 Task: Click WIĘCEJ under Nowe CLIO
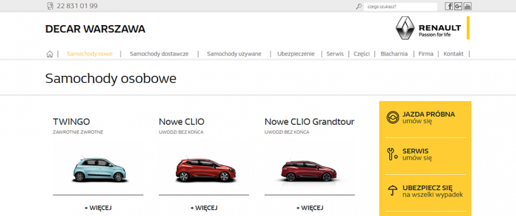click(x=204, y=208)
